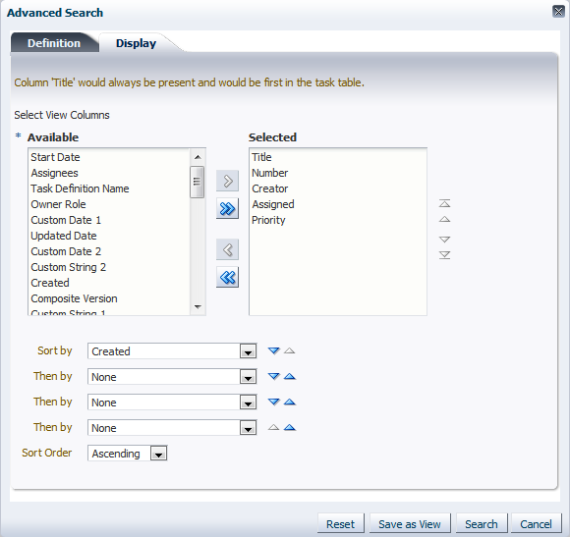This screenshot has height=537, width=570.
Task: Click the single left-arrow Remove button
Action: [227, 249]
